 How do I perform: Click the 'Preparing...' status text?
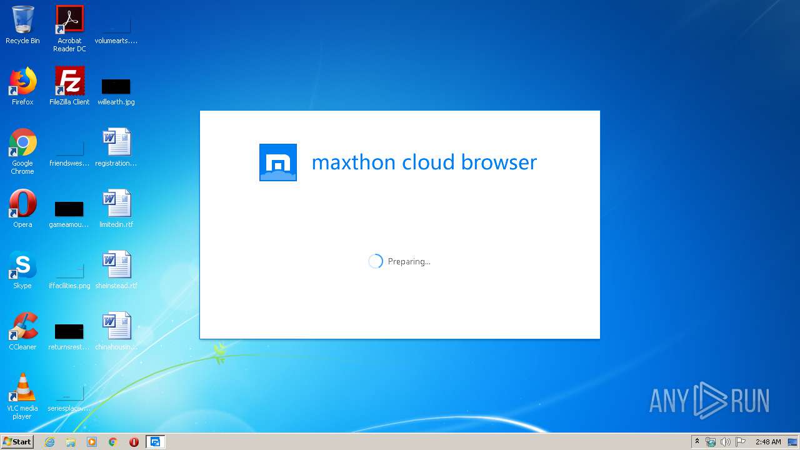409,261
